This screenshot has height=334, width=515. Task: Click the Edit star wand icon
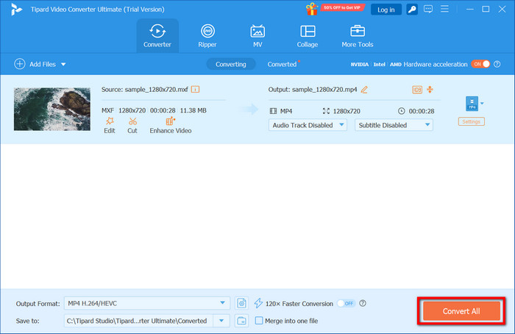pyautogui.click(x=110, y=121)
